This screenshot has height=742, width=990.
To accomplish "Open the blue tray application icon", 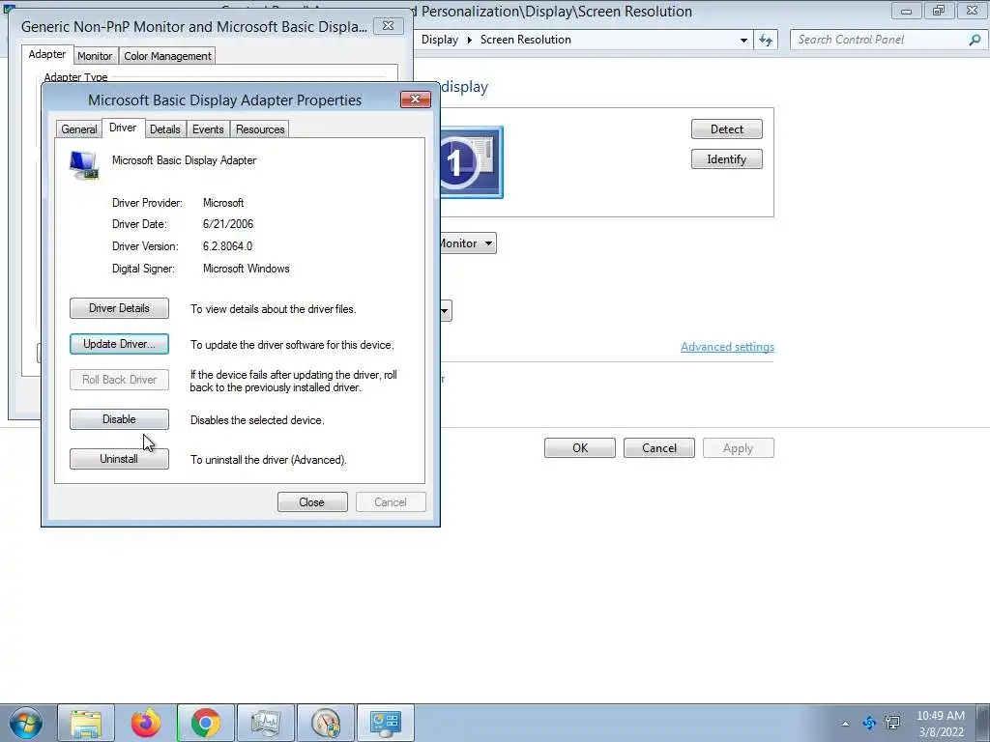I will tap(869, 723).
